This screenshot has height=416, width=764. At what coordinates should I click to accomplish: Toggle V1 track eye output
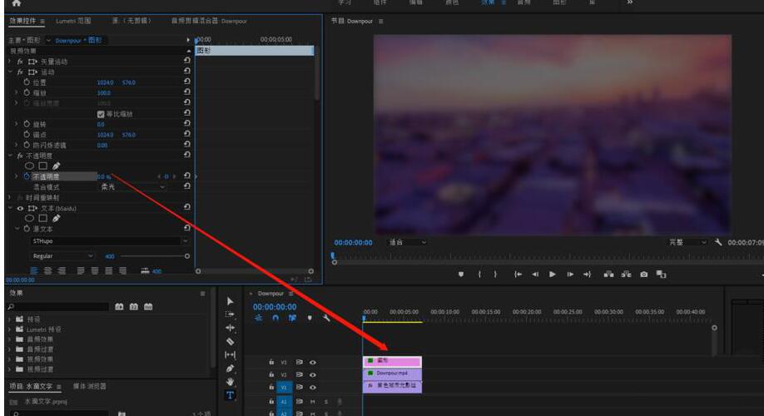pyautogui.click(x=313, y=387)
